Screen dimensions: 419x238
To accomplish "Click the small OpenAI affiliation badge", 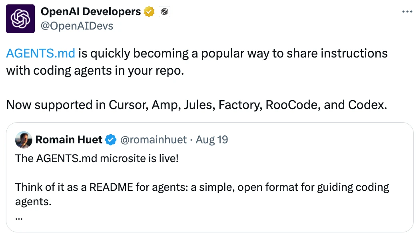I will pos(164,12).
